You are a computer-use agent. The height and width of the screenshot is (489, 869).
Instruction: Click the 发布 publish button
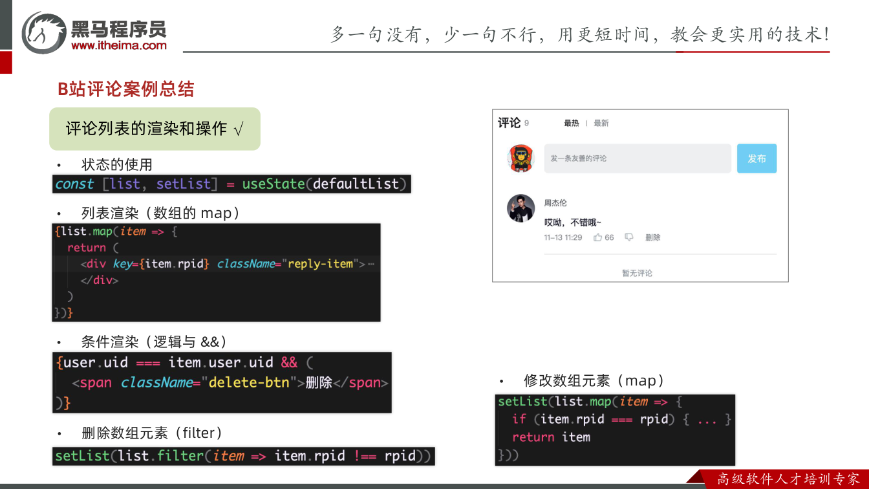[x=756, y=158]
